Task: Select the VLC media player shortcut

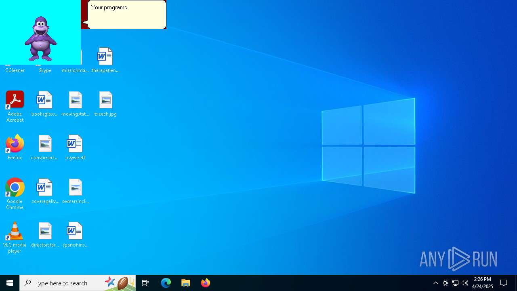Action: pos(15,238)
